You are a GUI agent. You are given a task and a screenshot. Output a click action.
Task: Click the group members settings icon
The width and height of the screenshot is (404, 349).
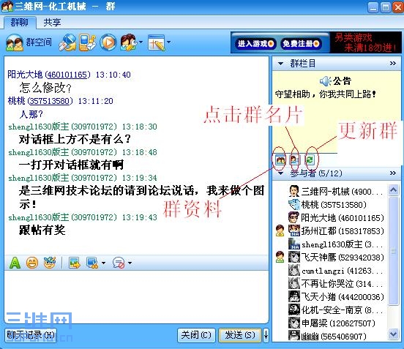click(x=128, y=42)
